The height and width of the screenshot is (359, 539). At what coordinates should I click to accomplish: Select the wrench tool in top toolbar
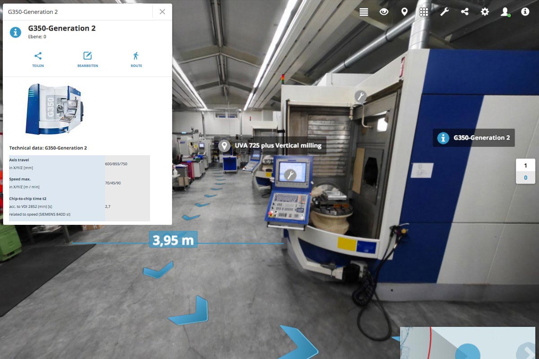click(444, 12)
